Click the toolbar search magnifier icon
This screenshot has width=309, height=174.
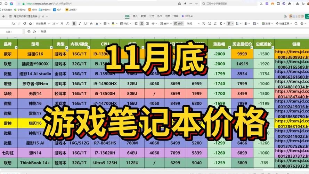(x=296, y=23)
